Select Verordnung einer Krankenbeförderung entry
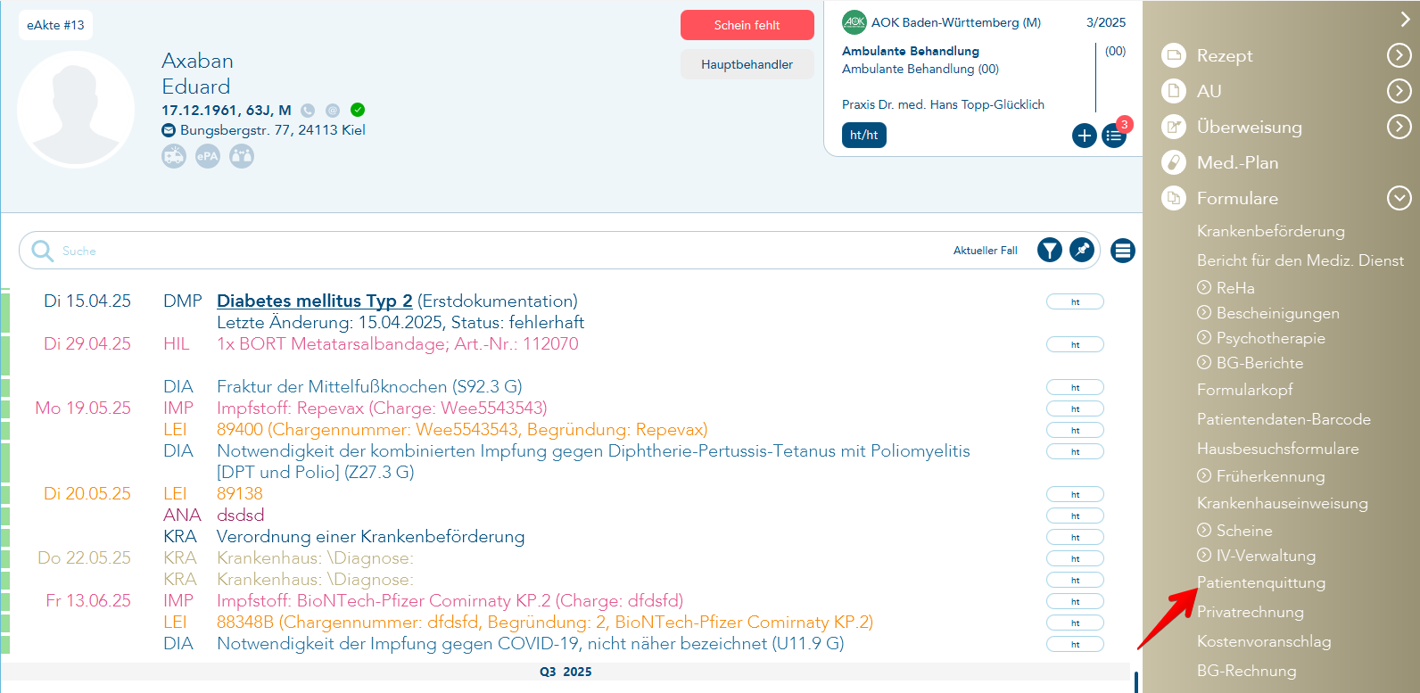 coord(371,536)
